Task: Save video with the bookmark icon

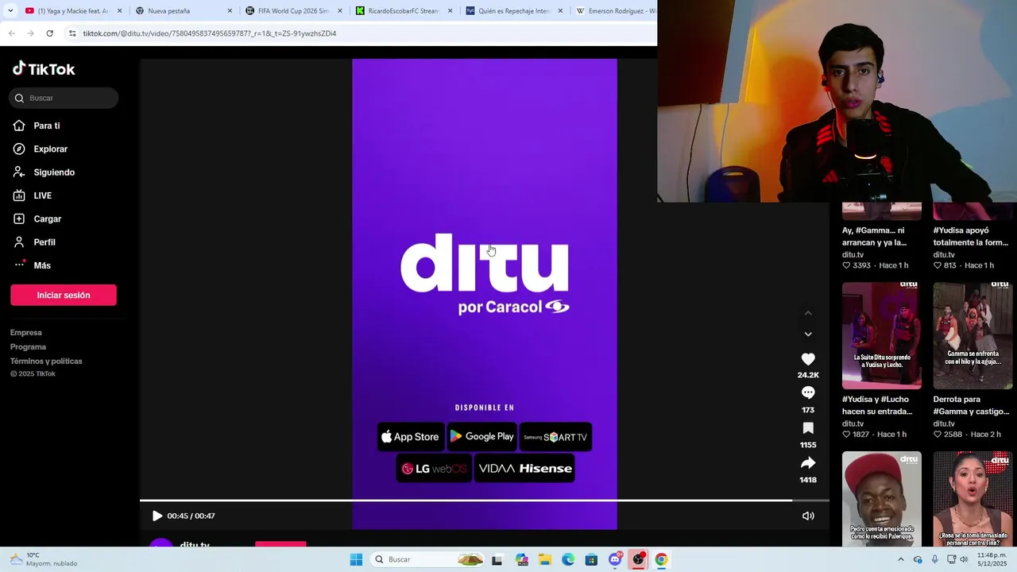Action: [x=808, y=428]
